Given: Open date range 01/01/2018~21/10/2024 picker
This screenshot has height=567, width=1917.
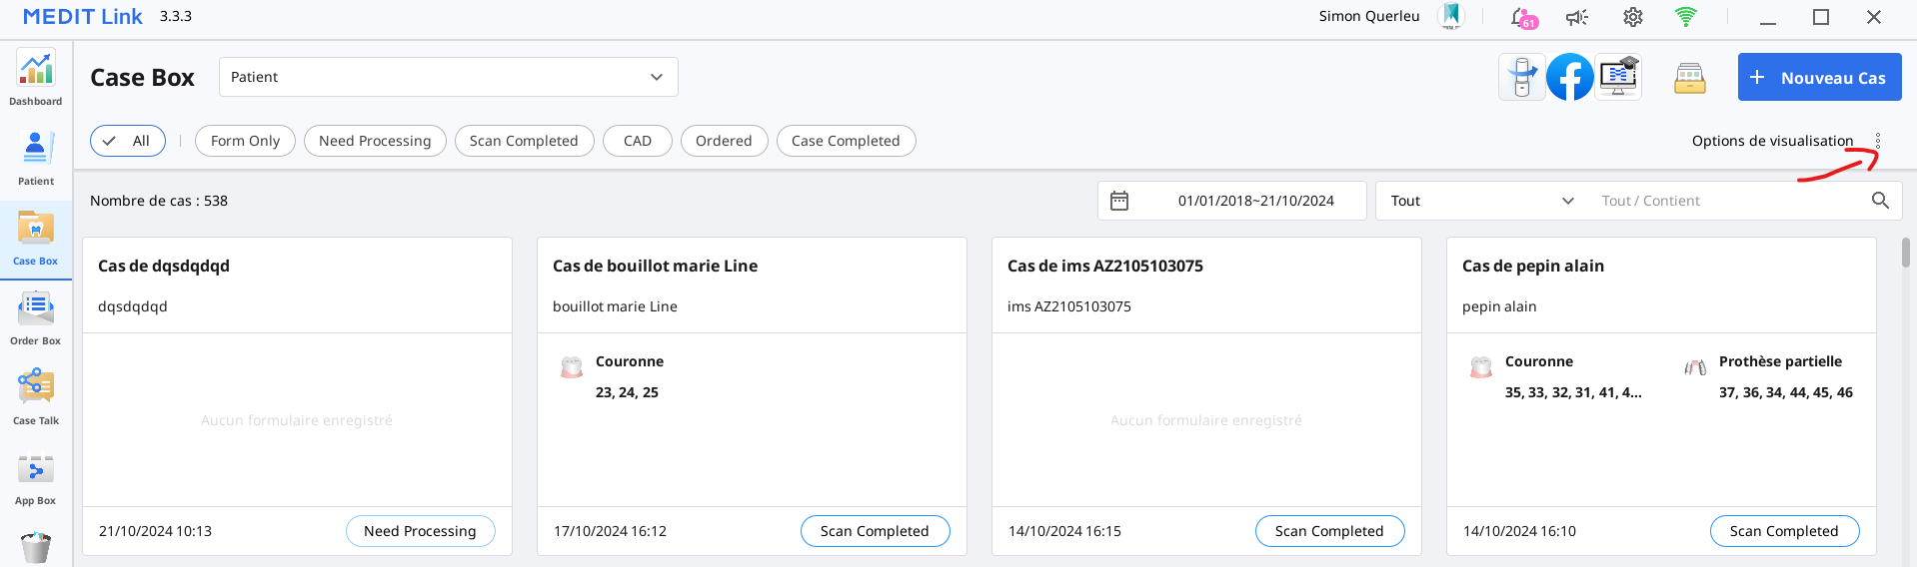Looking at the screenshot, I should point(1232,201).
